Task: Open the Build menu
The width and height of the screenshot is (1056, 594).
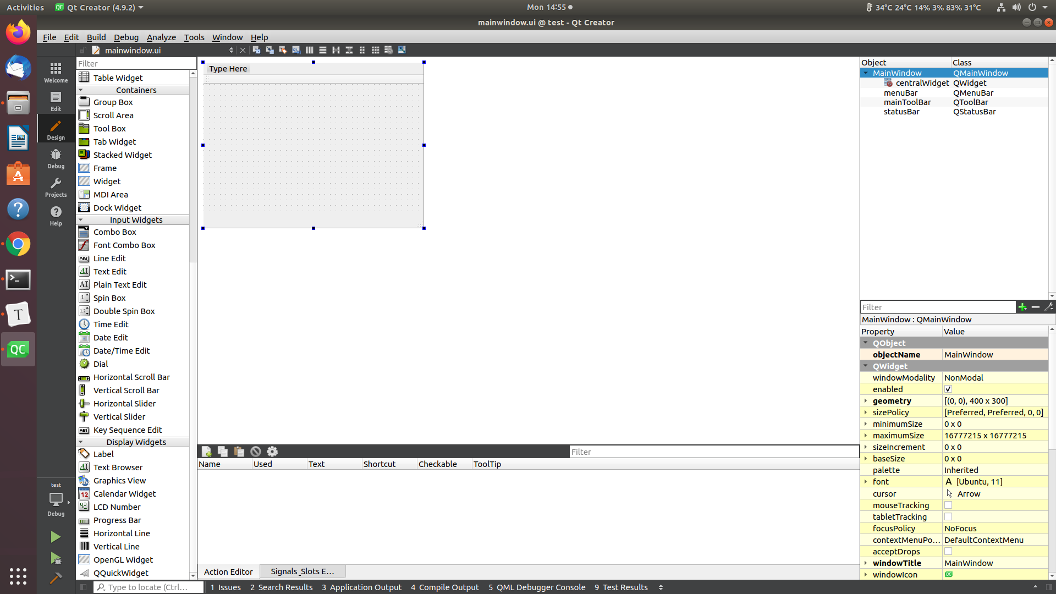Action: click(96, 37)
